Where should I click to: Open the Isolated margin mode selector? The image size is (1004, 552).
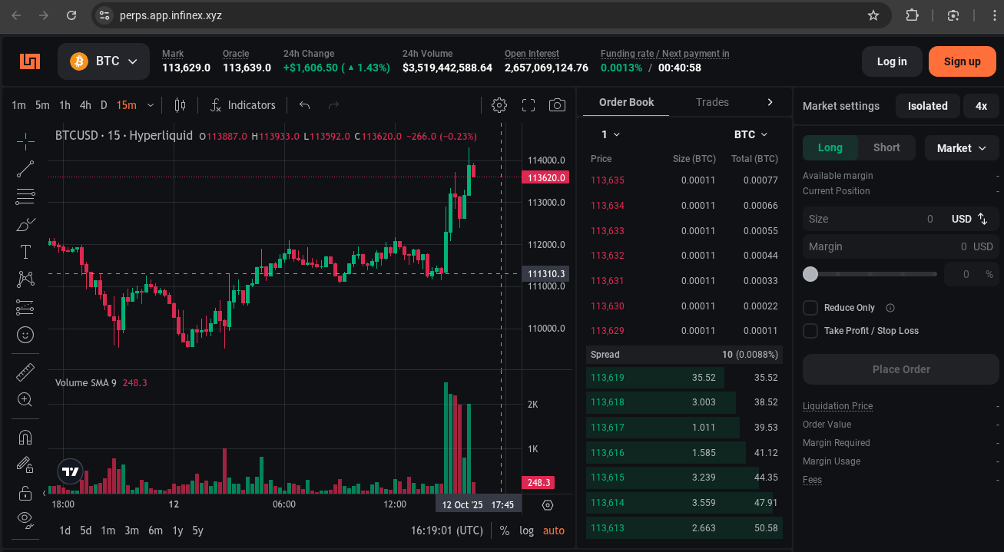click(927, 106)
